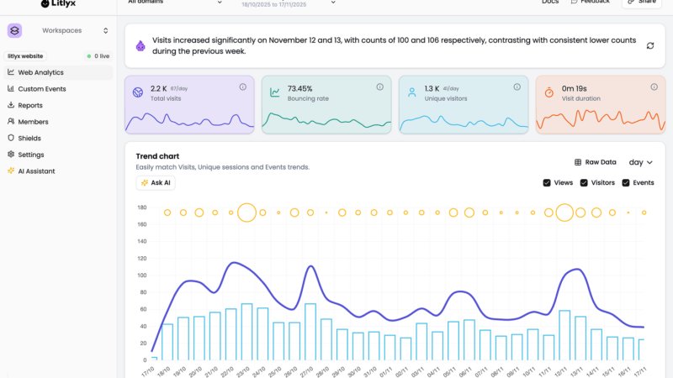View info icon on Visit duration card
Image resolution: width=673 pixels, height=378 pixels.
pos(654,87)
